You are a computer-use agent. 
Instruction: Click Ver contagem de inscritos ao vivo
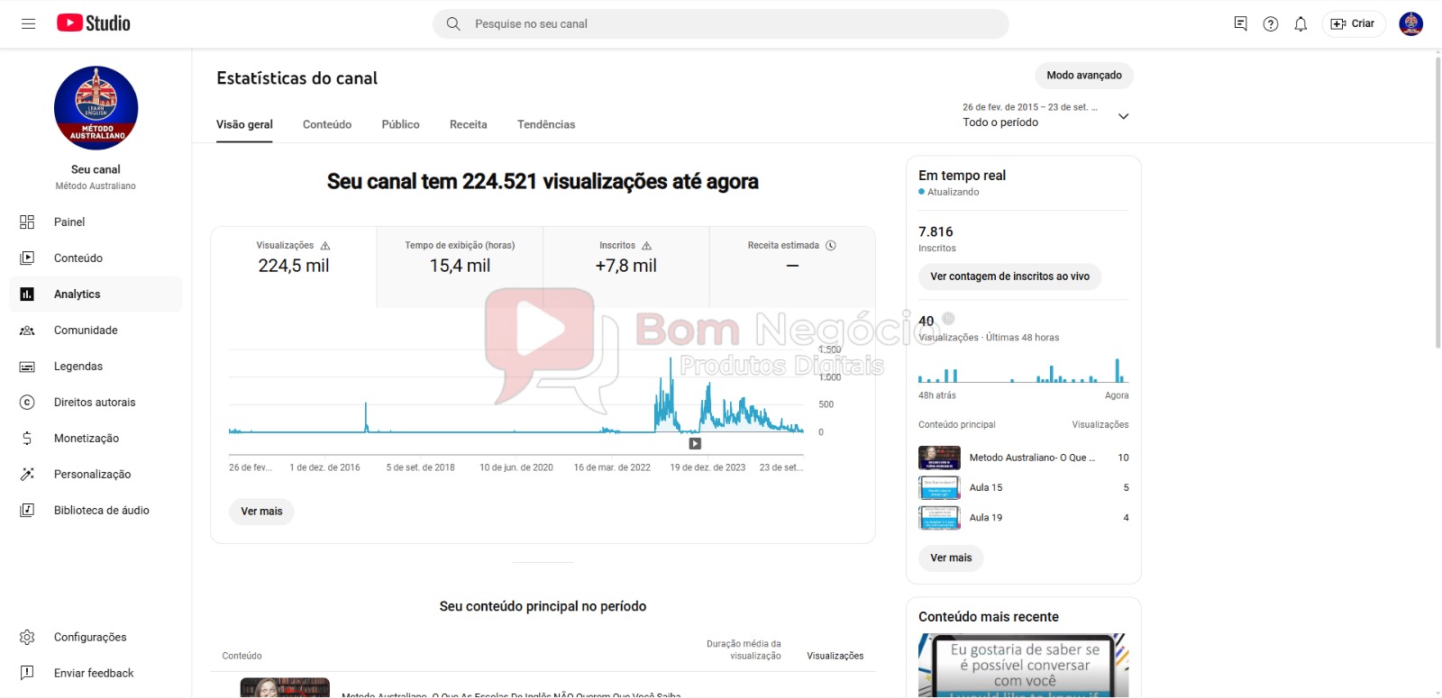click(1009, 276)
